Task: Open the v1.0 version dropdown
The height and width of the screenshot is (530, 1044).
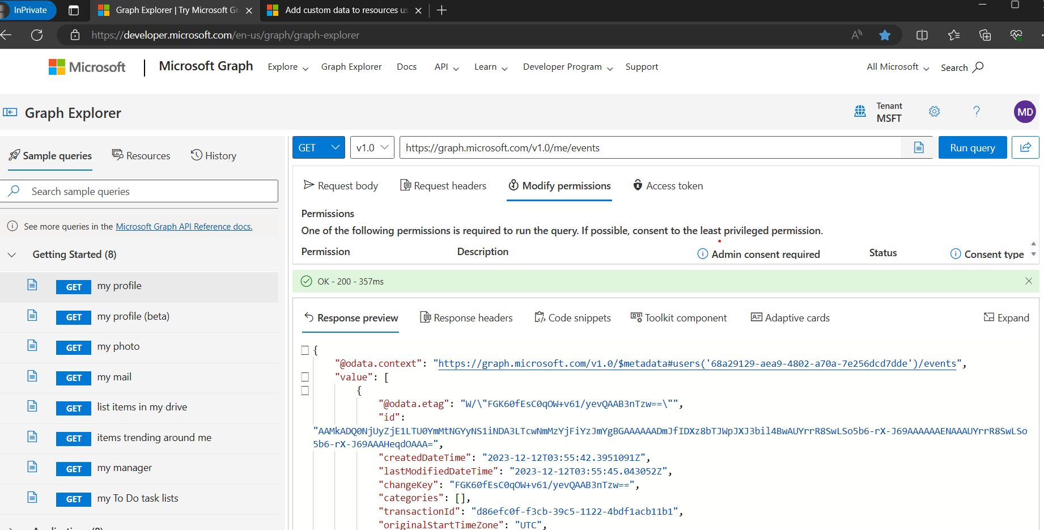Action: [x=372, y=148]
